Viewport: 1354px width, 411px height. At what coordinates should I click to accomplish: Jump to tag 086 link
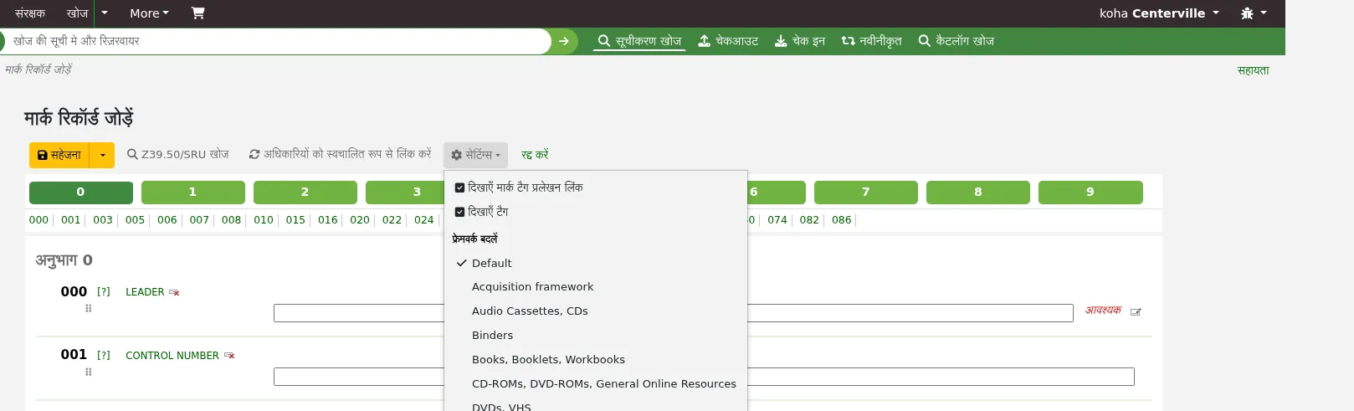click(842, 220)
